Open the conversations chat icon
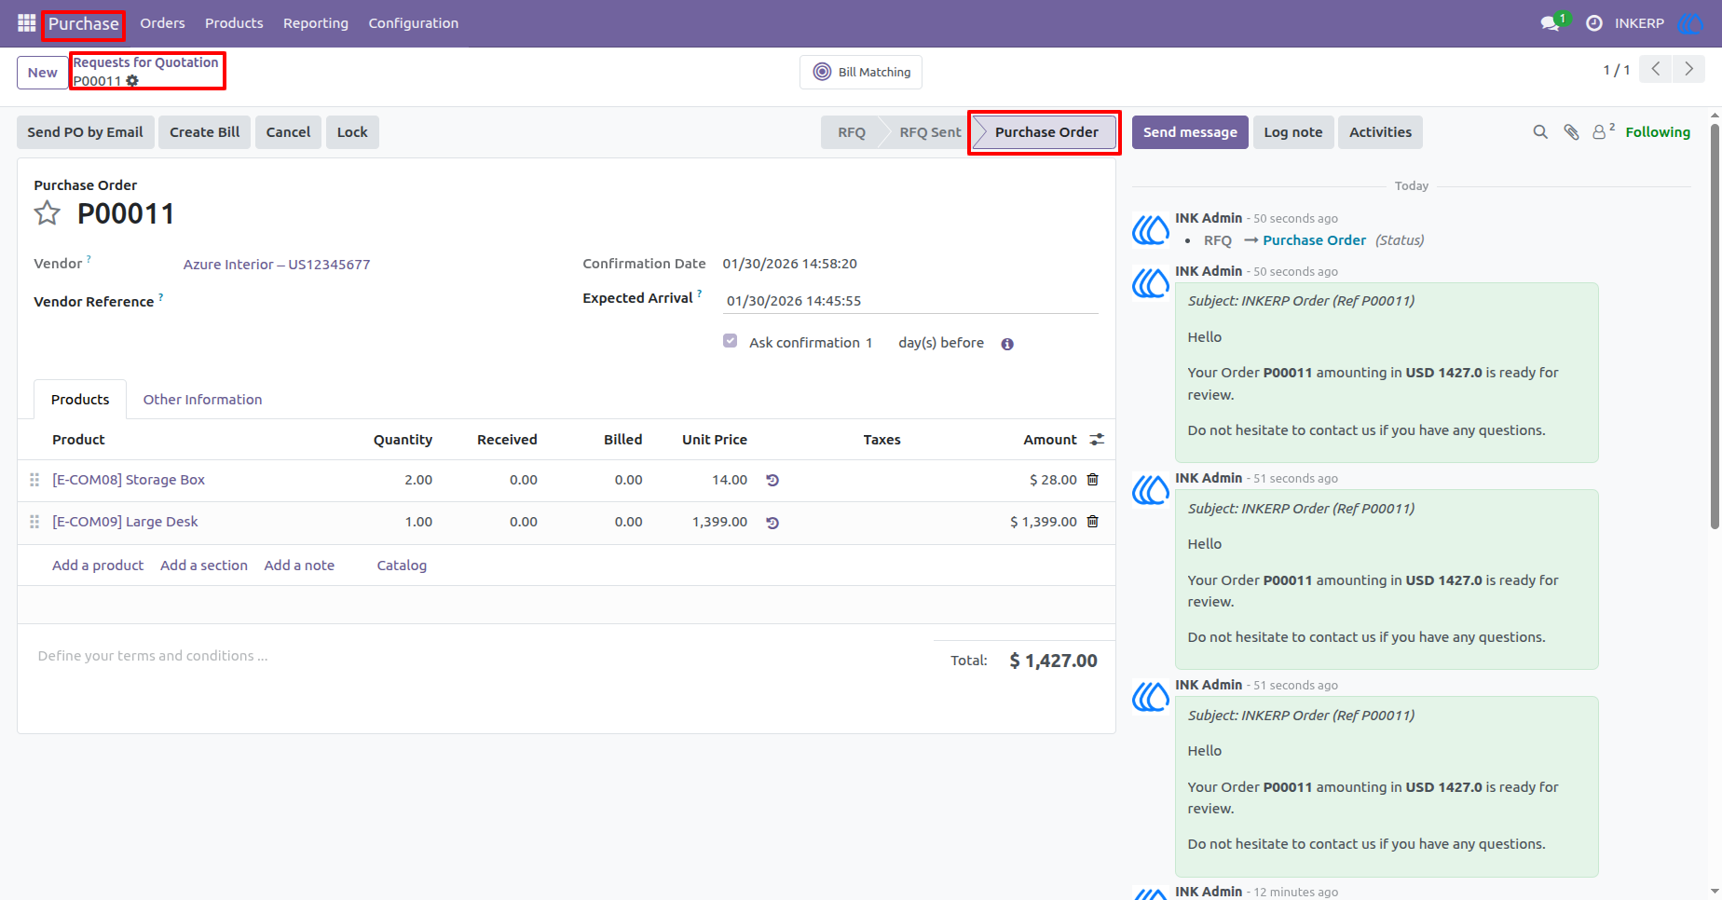The width and height of the screenshot is (1722, 900). tap(1551, 23)
